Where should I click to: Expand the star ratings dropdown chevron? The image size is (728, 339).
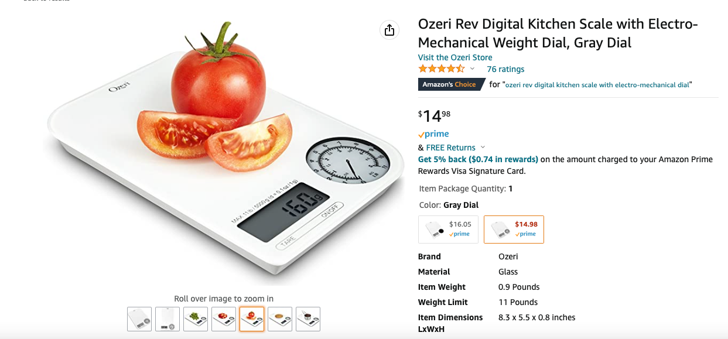472,69
